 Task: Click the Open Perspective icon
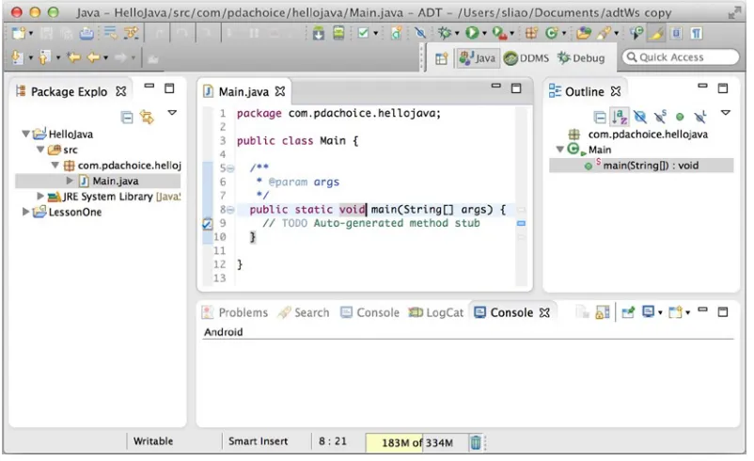tap(442, 58)
